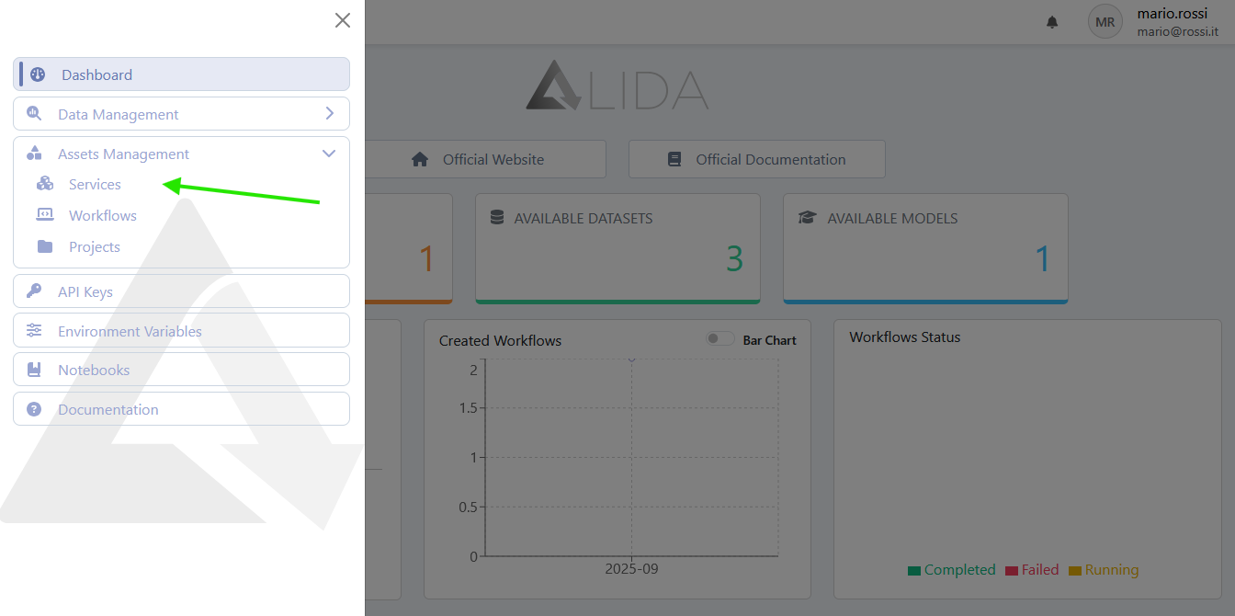The image size is (1235, 616).
Task: Open Environment Variables page
Action: pos(181,331)
